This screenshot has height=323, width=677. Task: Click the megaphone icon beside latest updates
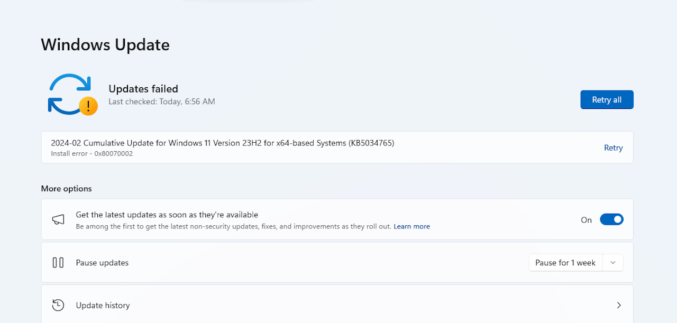[x=58, y=219]
